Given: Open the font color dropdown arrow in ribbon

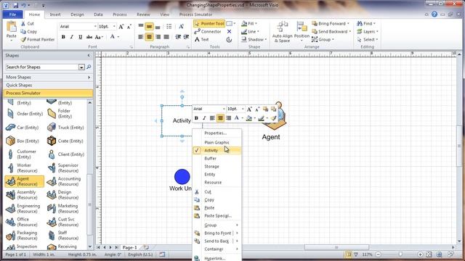Looking at the screenshot, I should [x=118, y=37].
